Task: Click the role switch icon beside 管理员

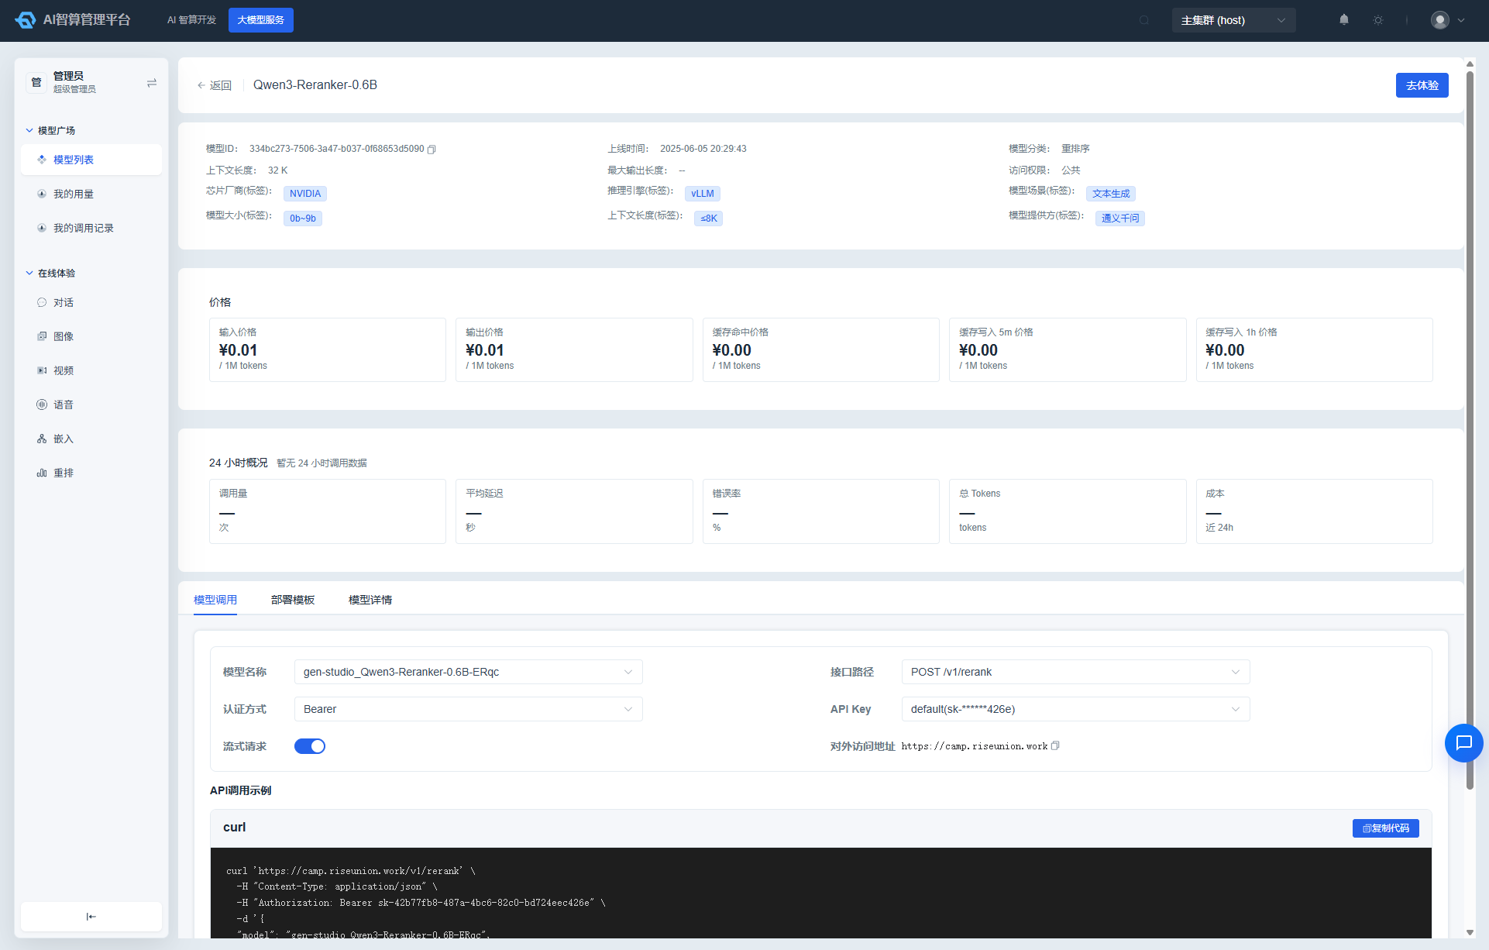Action: [x=152, y=83]
